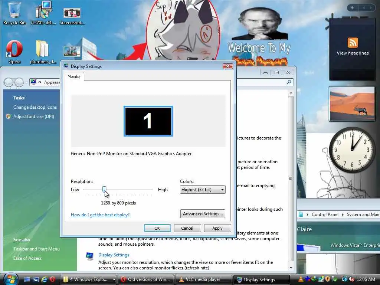This screenshot has width=380, height=285.
Task: Expand the Windows Explorer taskbar group arrow
Action: point(114,279)
